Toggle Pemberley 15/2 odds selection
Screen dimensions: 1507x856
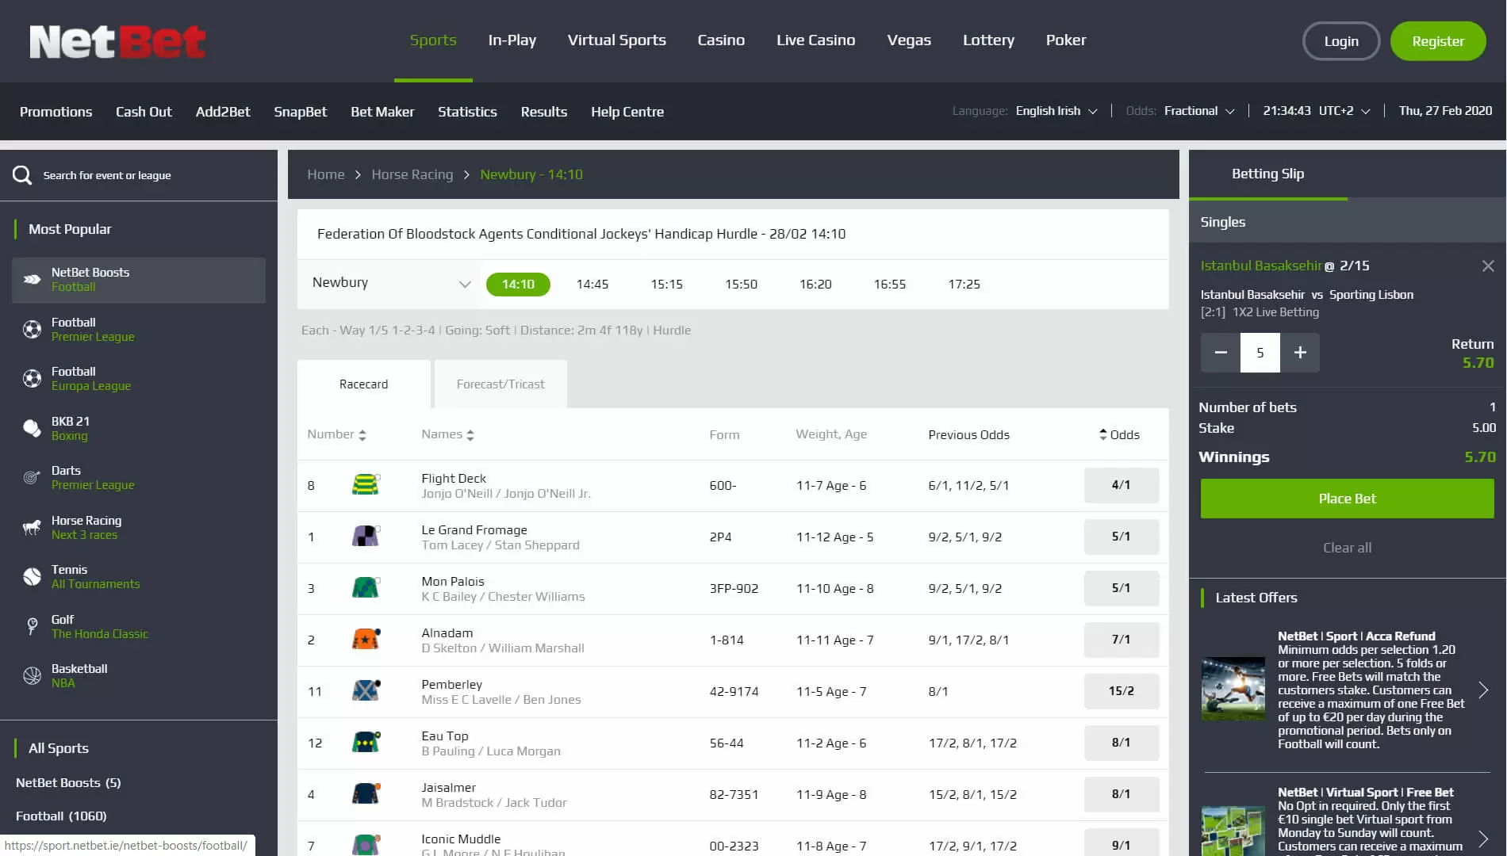(x=1121, y=691)
